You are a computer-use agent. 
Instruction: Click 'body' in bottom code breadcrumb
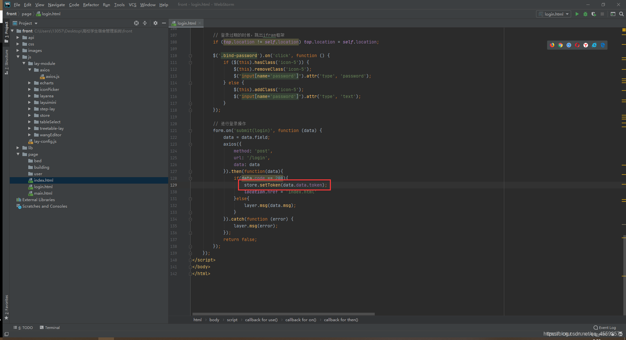tap(214, 320)
